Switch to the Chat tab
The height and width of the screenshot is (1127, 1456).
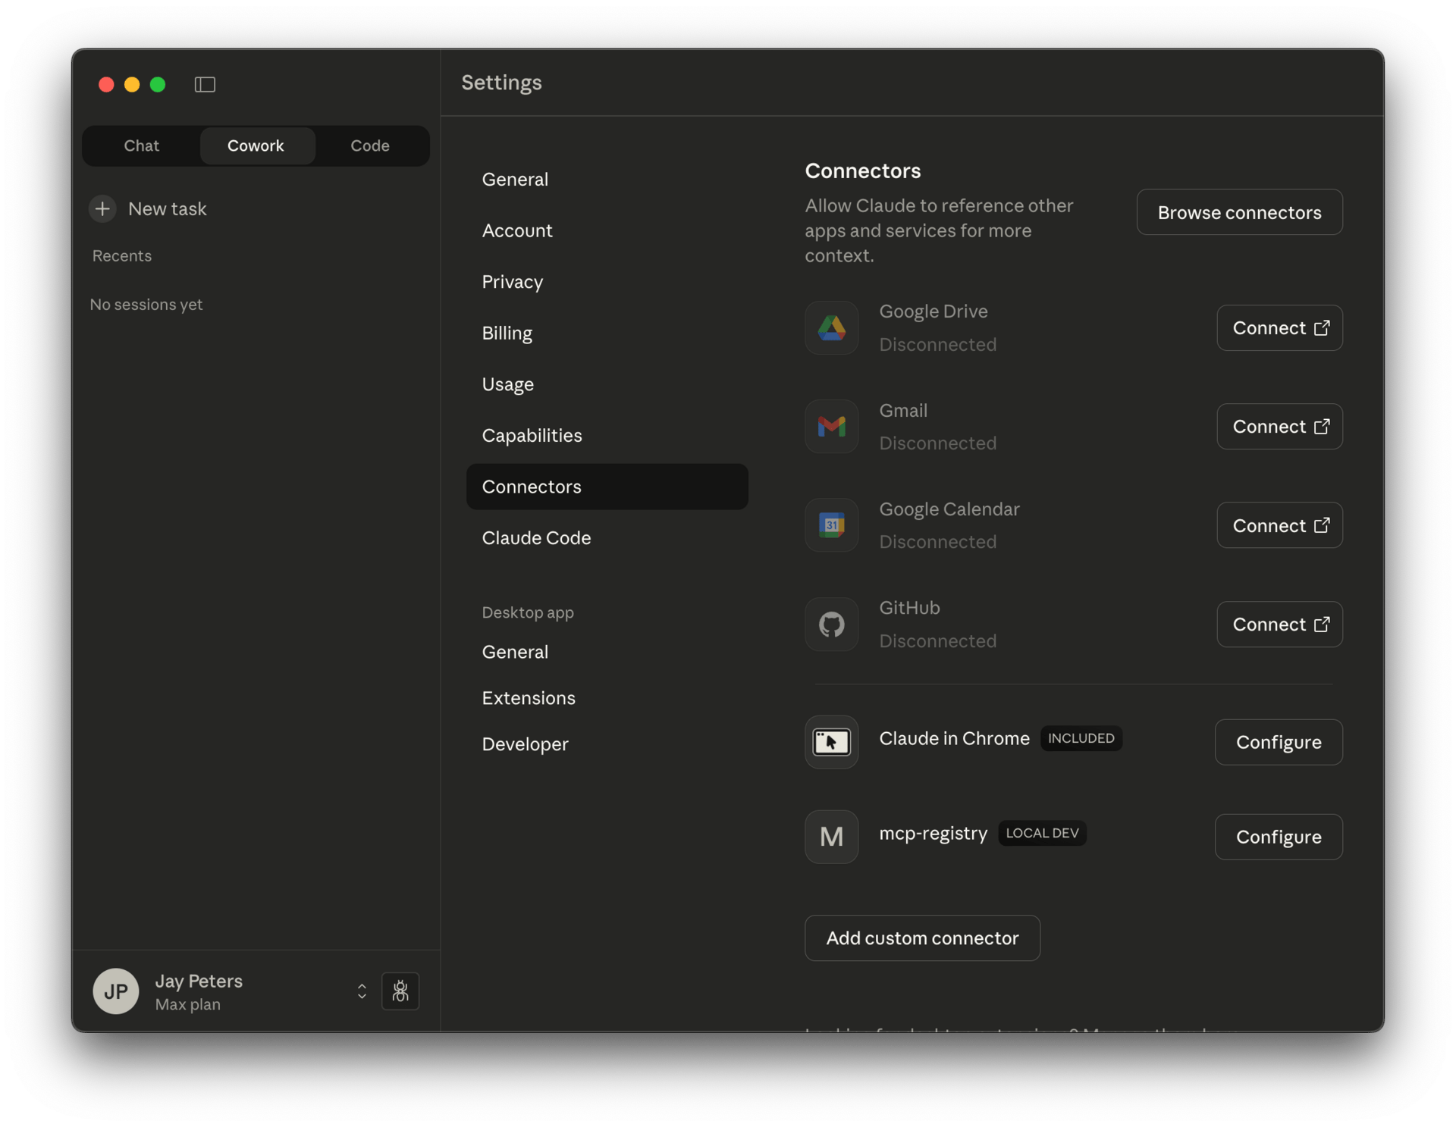(142, 146)
